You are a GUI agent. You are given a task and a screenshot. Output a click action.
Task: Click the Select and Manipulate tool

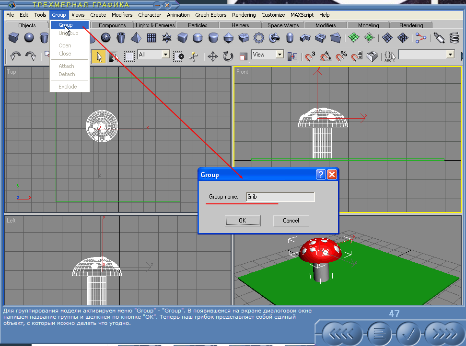[x=194, y=56]
